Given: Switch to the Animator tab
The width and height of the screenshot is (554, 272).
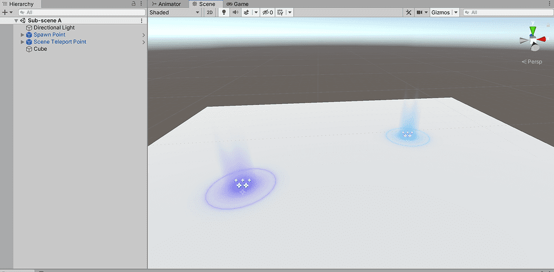Looking at the screenshot, I should (x=167, y=4).
